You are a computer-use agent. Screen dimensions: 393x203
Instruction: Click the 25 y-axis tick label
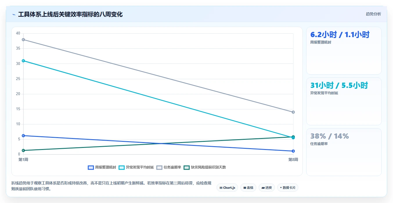[x=18, y=79]
